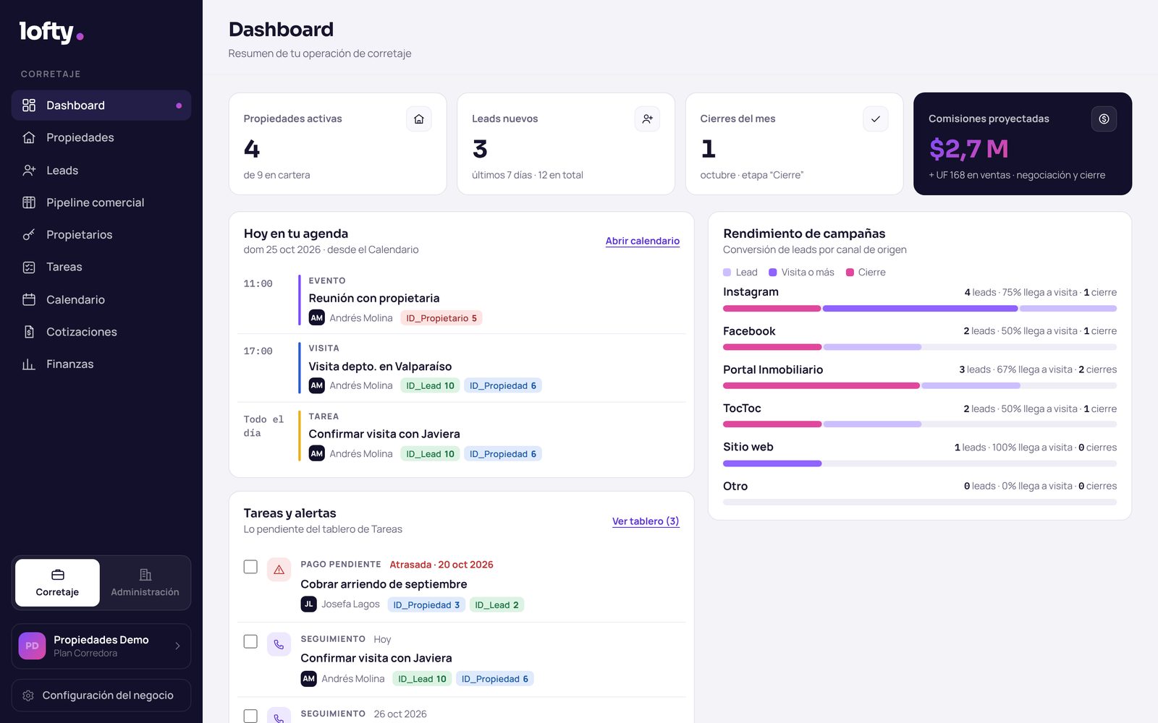This screenshot has height=723, width=1158.
Task: Click the Propietarios key icon
Action: point(29,235)
